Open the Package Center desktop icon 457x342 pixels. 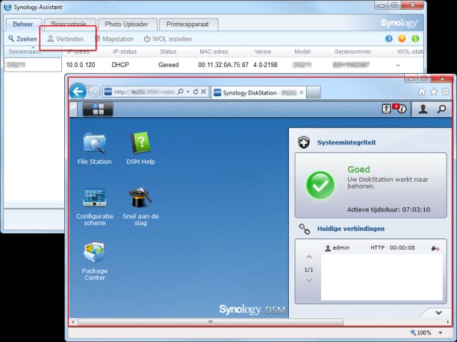[x=94, y=261]
